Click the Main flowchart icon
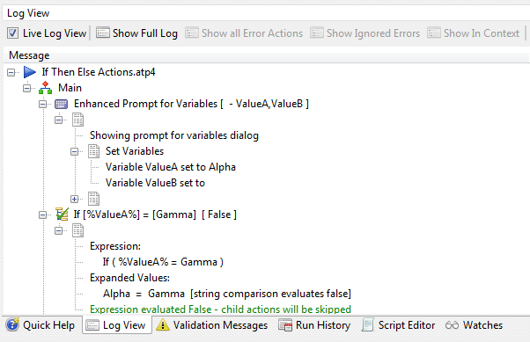Viewport: 530px width, 342px height. coord(45,88)
